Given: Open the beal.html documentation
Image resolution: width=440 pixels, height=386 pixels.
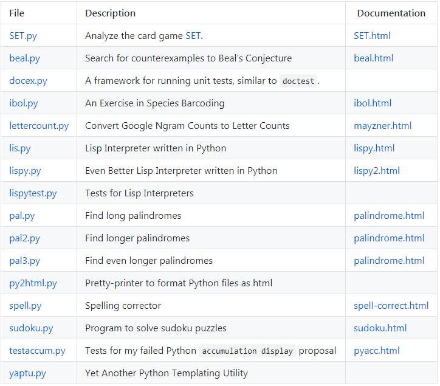Looking at the screenshot, I should coord(373,58).
